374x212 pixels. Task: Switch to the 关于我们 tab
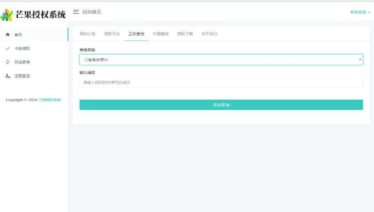tap(209, 34)
